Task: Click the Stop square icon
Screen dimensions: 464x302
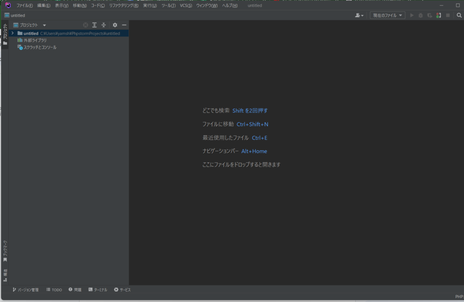Action: pos(448,15)
